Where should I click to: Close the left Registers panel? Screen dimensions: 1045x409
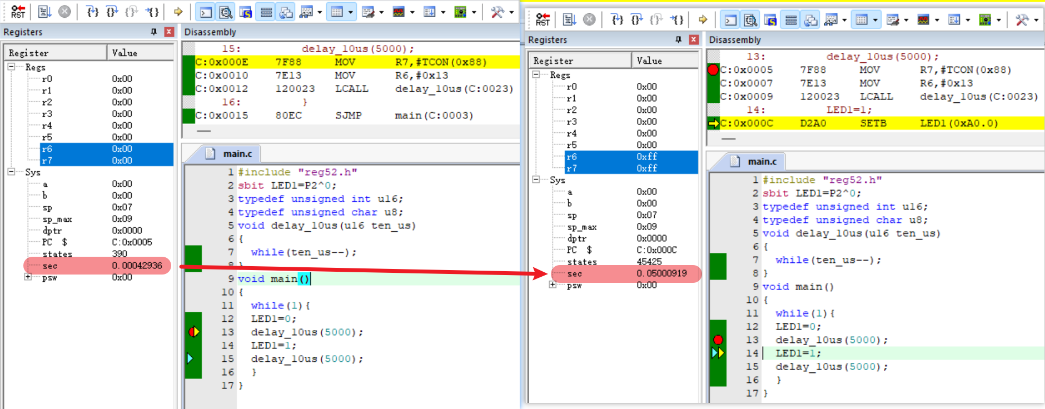pyautogui.click(x=169, y=32)
